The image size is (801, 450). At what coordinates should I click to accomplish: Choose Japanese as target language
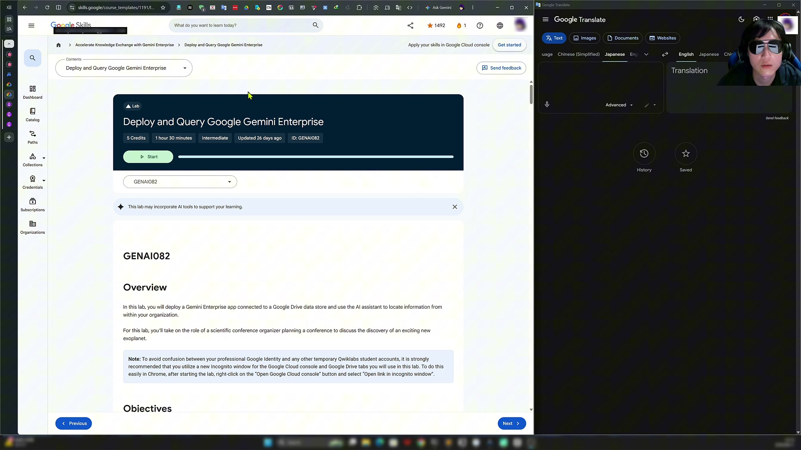[709, 54]
